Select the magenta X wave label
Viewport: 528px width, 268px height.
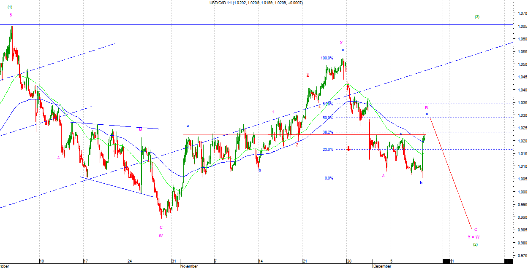tap(341, 43)
